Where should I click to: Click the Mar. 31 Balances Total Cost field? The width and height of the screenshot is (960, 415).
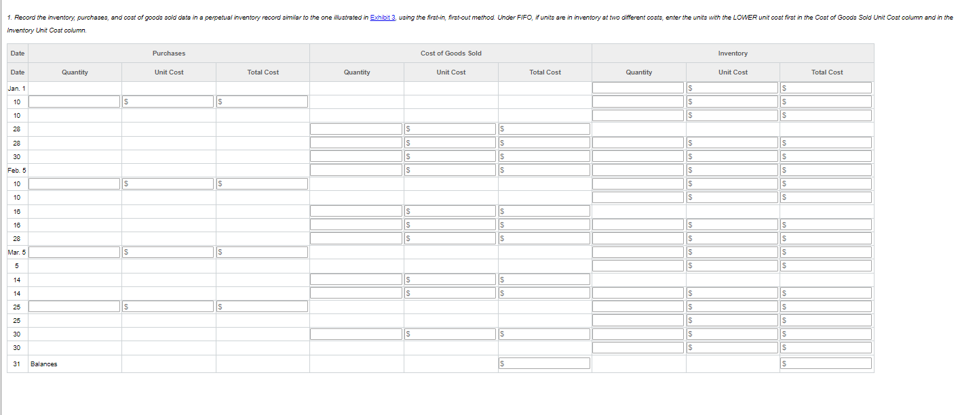(x=544, y=363)
